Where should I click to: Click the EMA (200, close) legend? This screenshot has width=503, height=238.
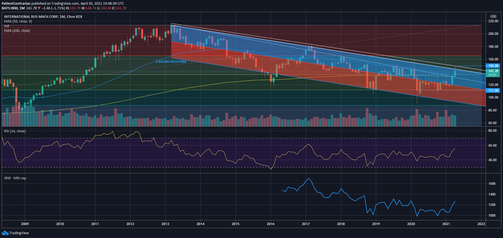[x=17, y=31]
